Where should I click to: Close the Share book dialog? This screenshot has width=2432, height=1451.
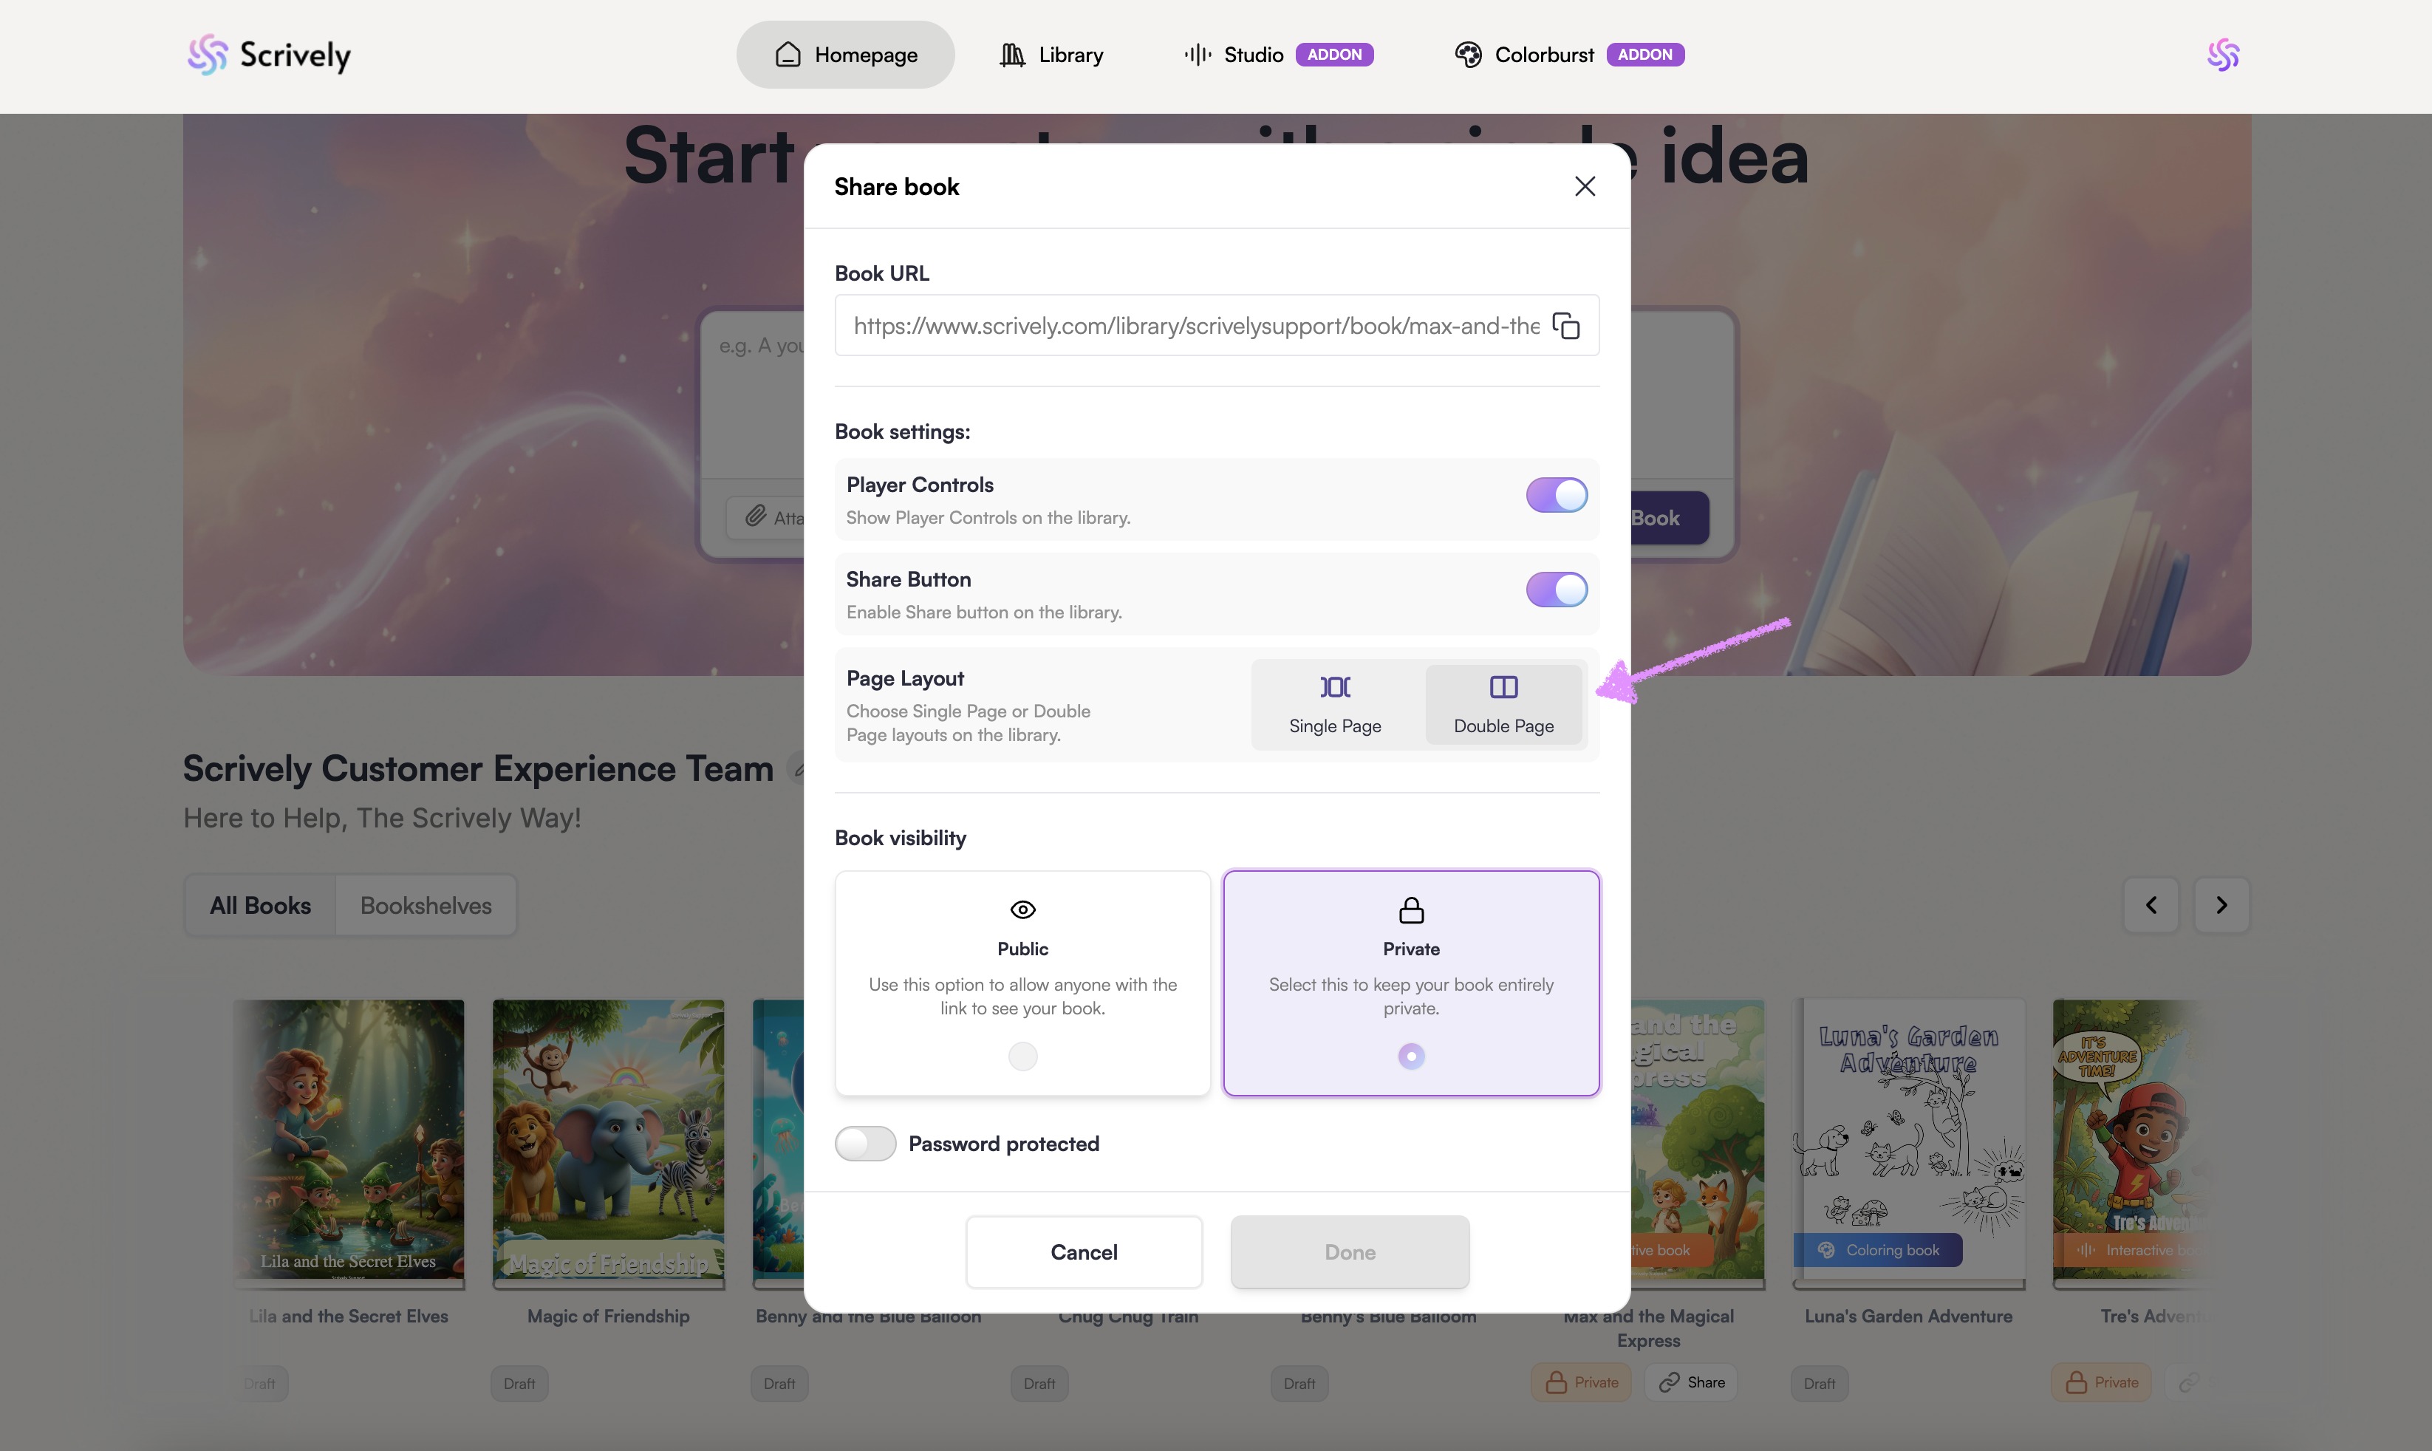1585,187
